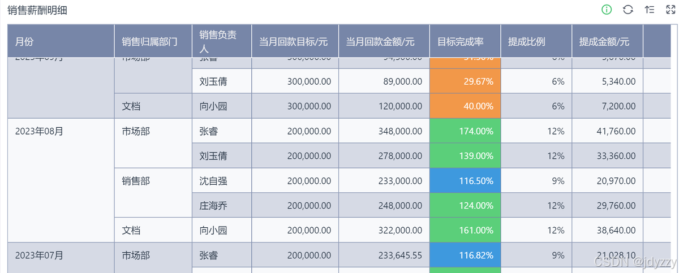Click the 20,970.00 commission cell

608,181
